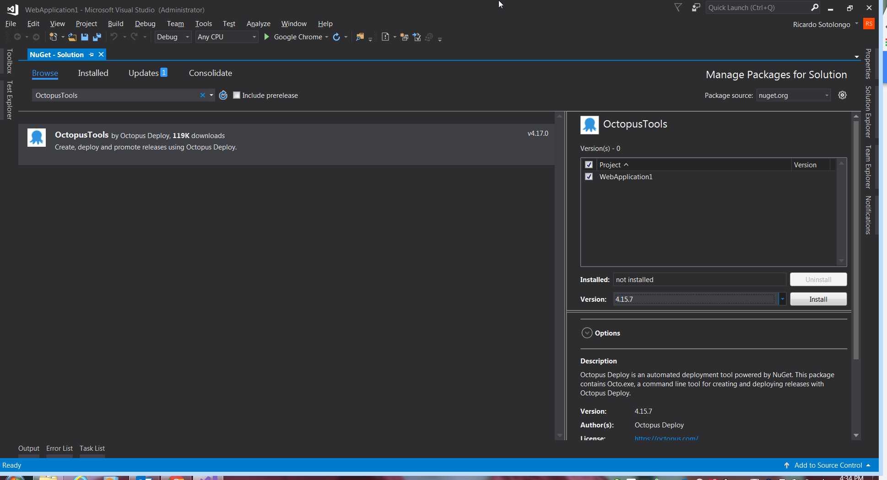Open the Analyze menu

pos(258,24)
